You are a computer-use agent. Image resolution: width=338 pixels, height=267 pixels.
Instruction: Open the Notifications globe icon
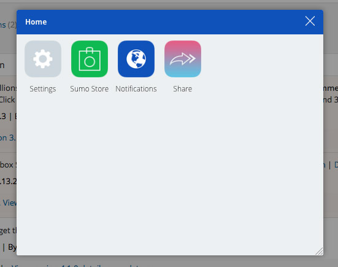coord(136,59)
